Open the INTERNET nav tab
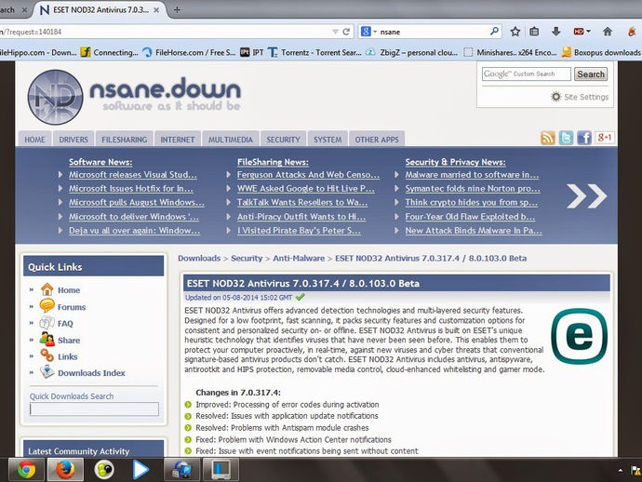This screenshot has width=642, height=482. click(178, 140)
